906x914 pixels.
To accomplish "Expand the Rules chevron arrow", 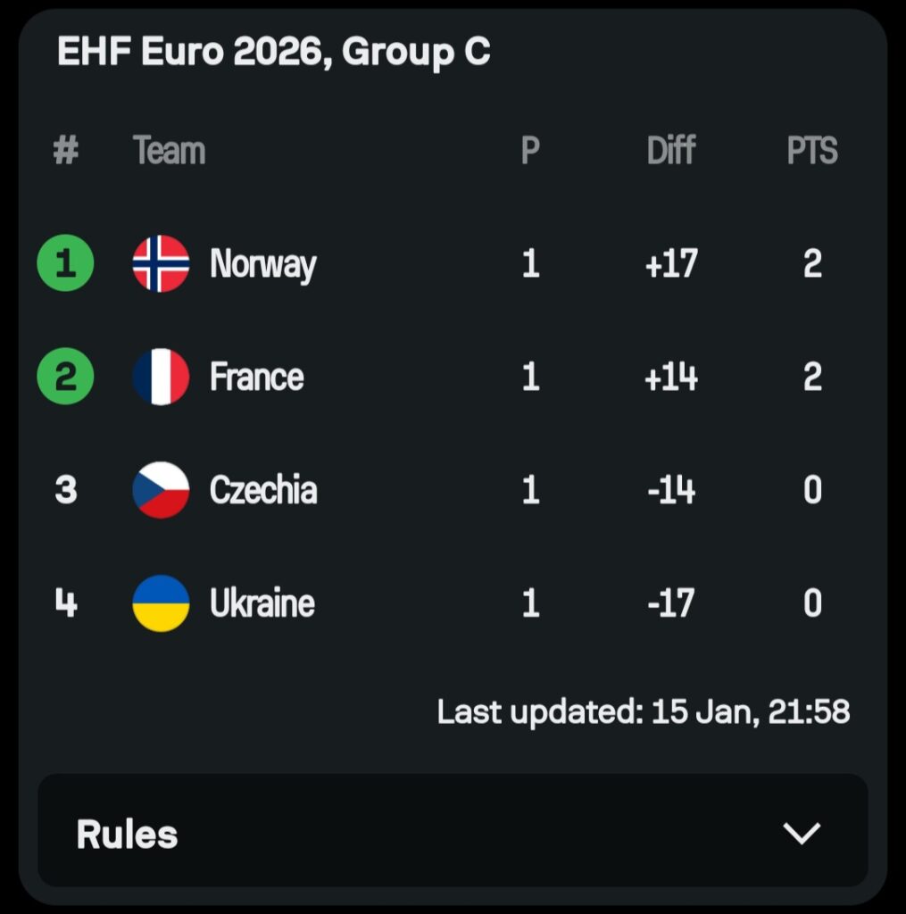I will [x=801, y=833].
